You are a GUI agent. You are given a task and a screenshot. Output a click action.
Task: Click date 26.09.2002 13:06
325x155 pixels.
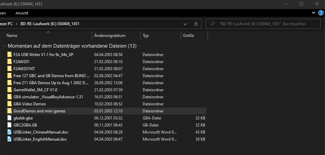(x=108, y=83)
